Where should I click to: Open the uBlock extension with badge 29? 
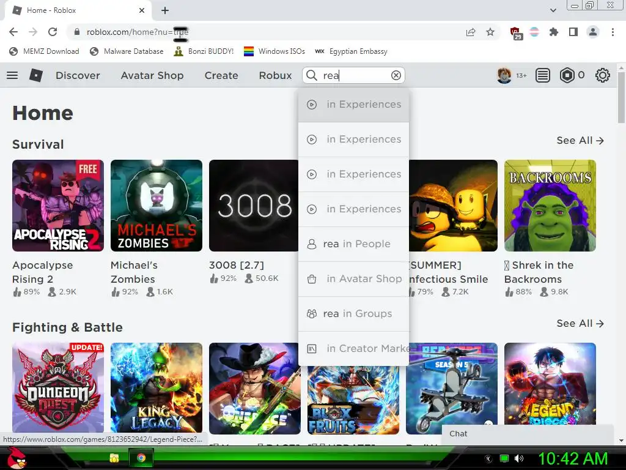[515, 33]
